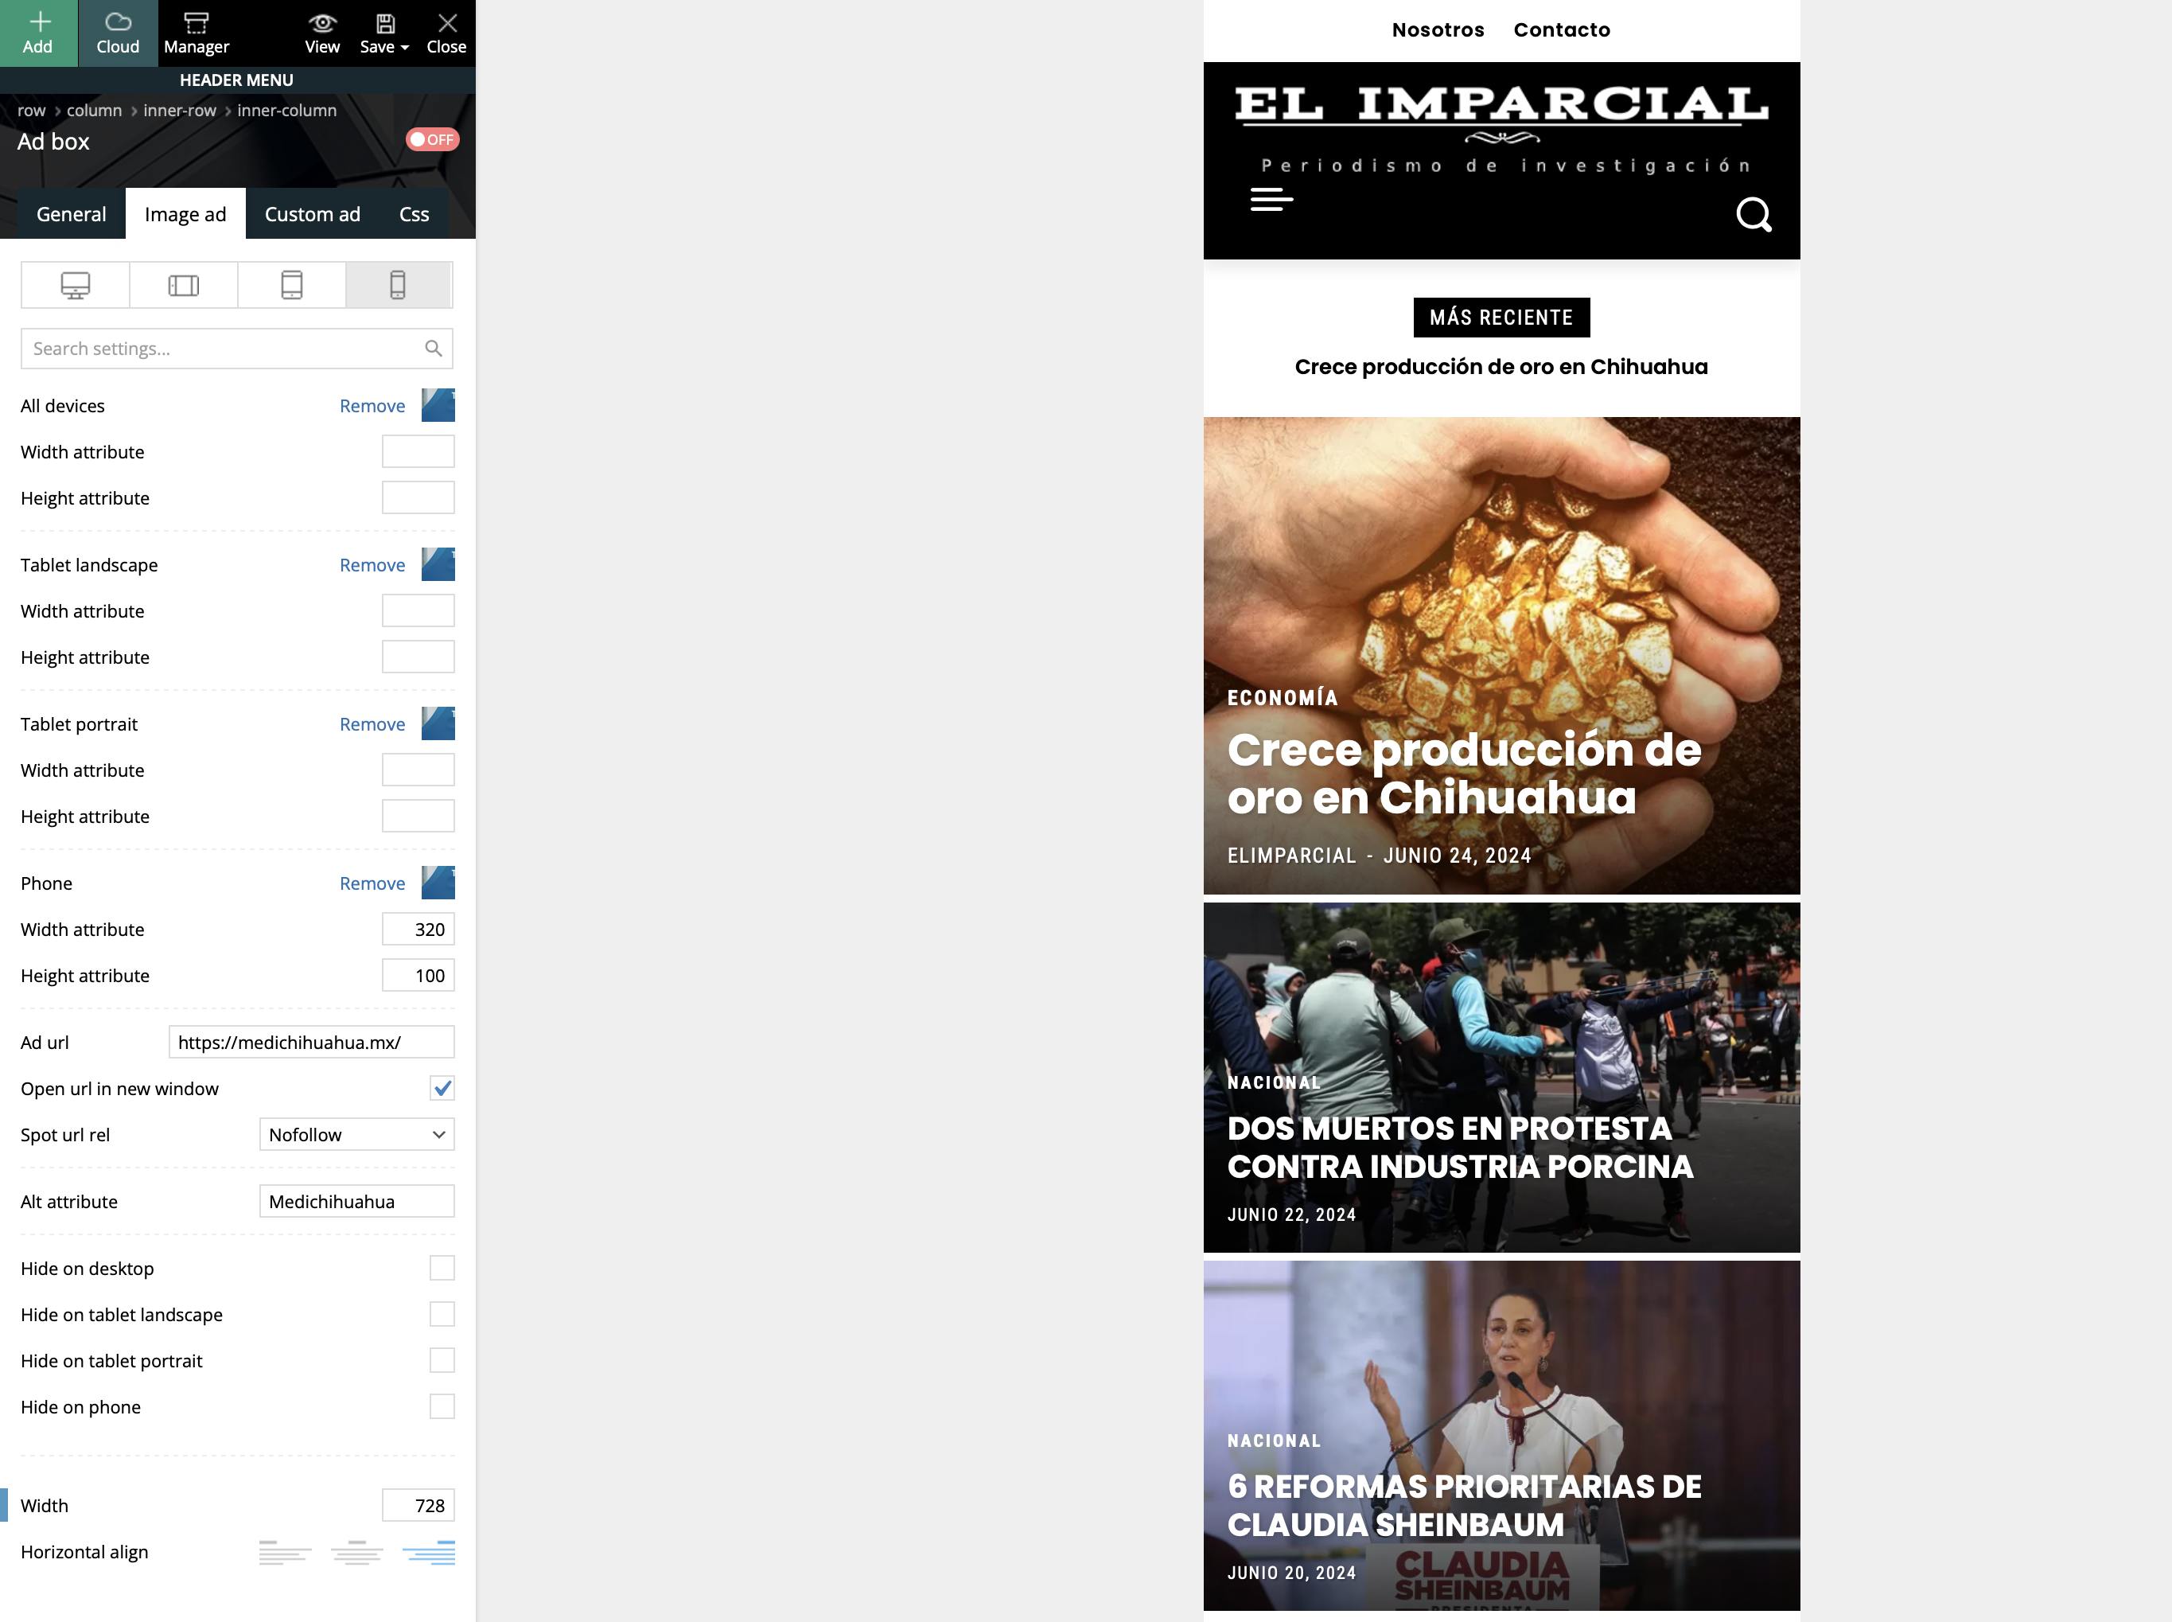Viewport: 2172px width, 1622px height.
Task: Click the MÁS RECIENTE label
Action: [1501, 317]
